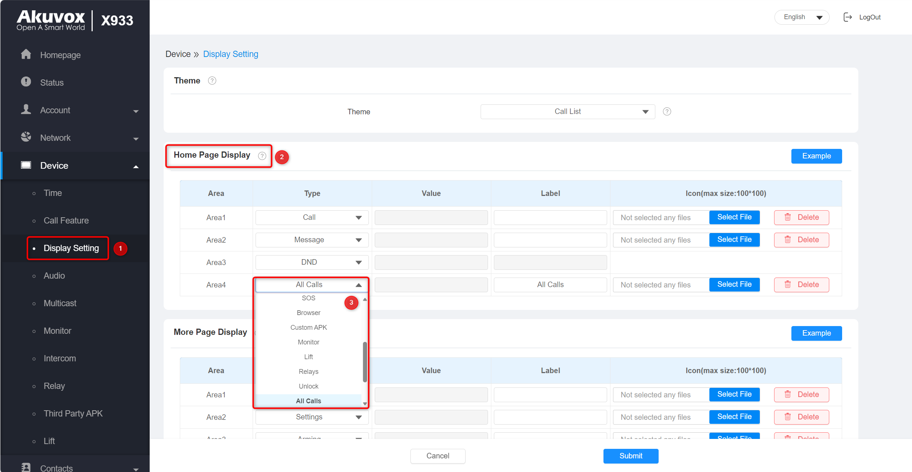Choose Lift in the type list
The width and height of the screenshot is (912, 472).
coord(309,357)
